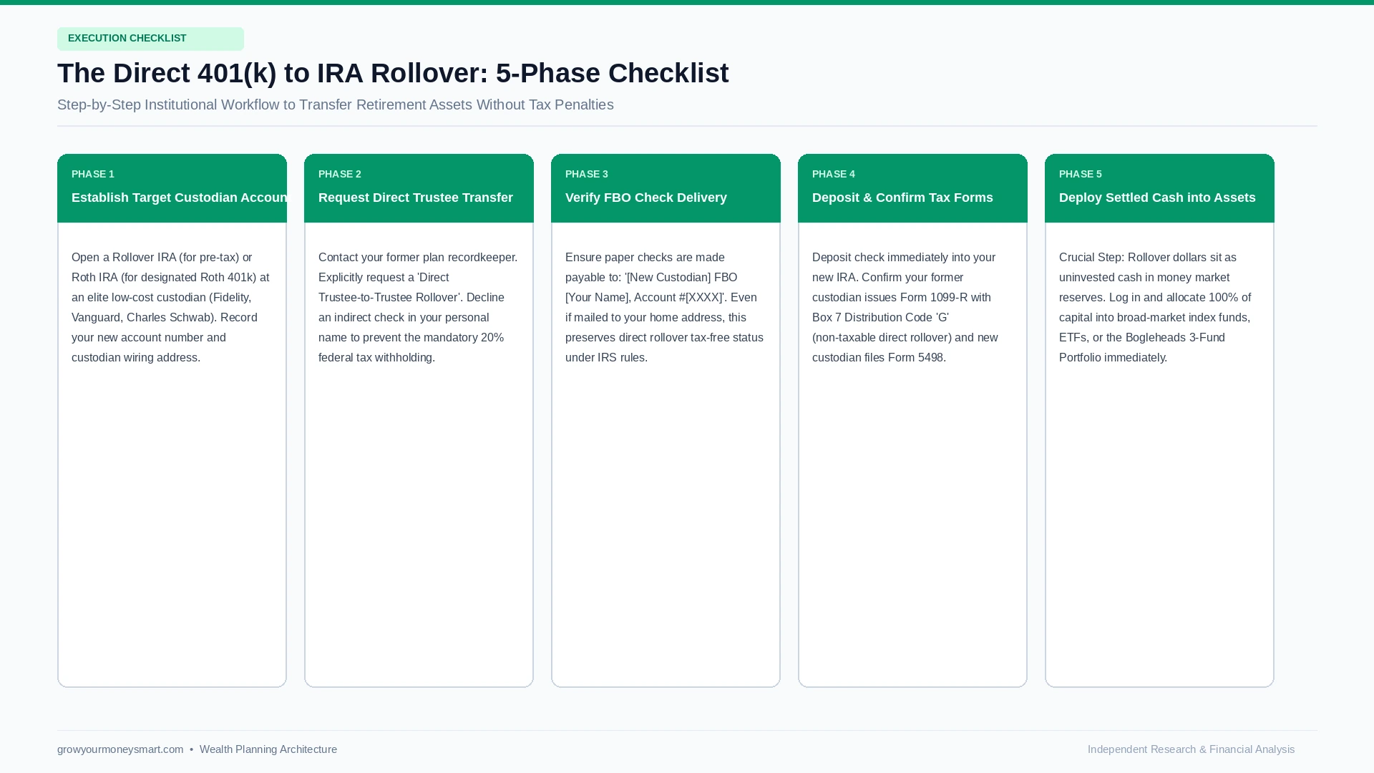Click the paragraph starting 'Ensure paper checks are made'
Screen dimensions: 1374x773
(666, 307)
